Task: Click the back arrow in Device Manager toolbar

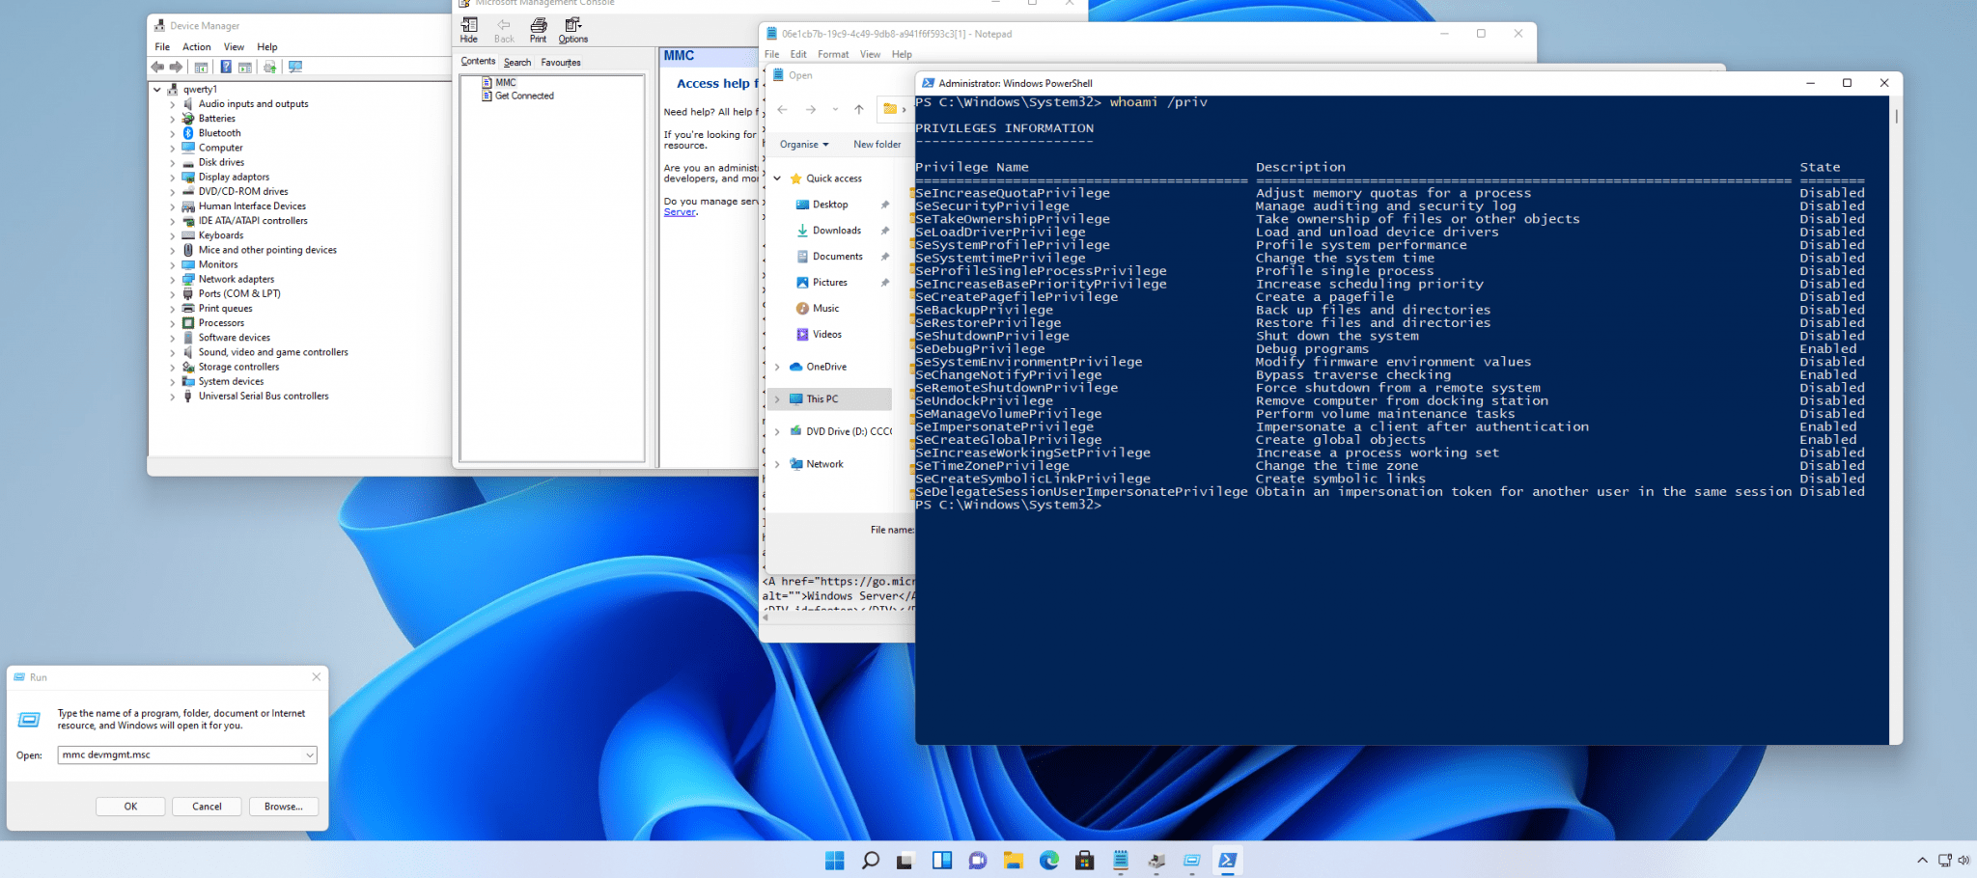Action: tap(157, 68)
